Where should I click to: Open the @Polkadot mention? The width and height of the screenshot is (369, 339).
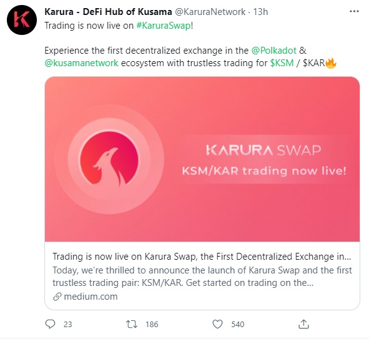pyautogui.click(x=274, y=51)
